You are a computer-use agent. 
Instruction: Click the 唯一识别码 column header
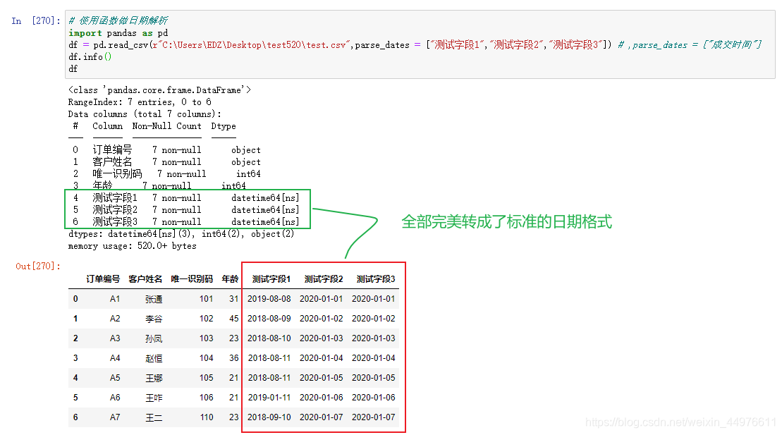tap(192, 279)
